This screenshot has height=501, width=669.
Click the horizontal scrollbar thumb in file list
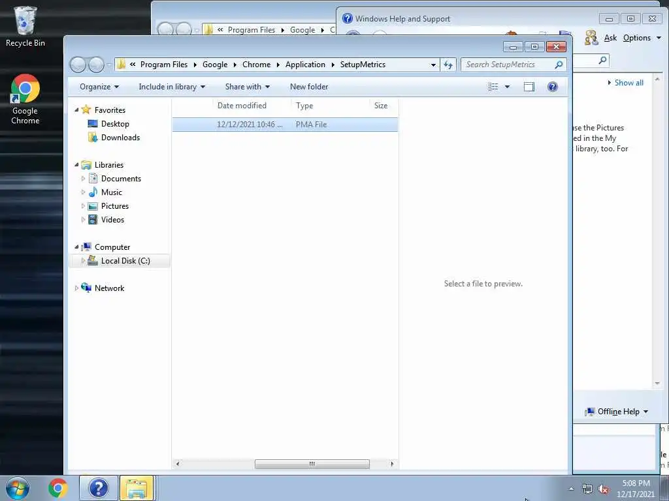(x=312, y=464)
